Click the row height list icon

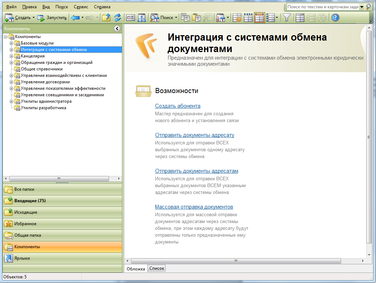tap(271, 18)
